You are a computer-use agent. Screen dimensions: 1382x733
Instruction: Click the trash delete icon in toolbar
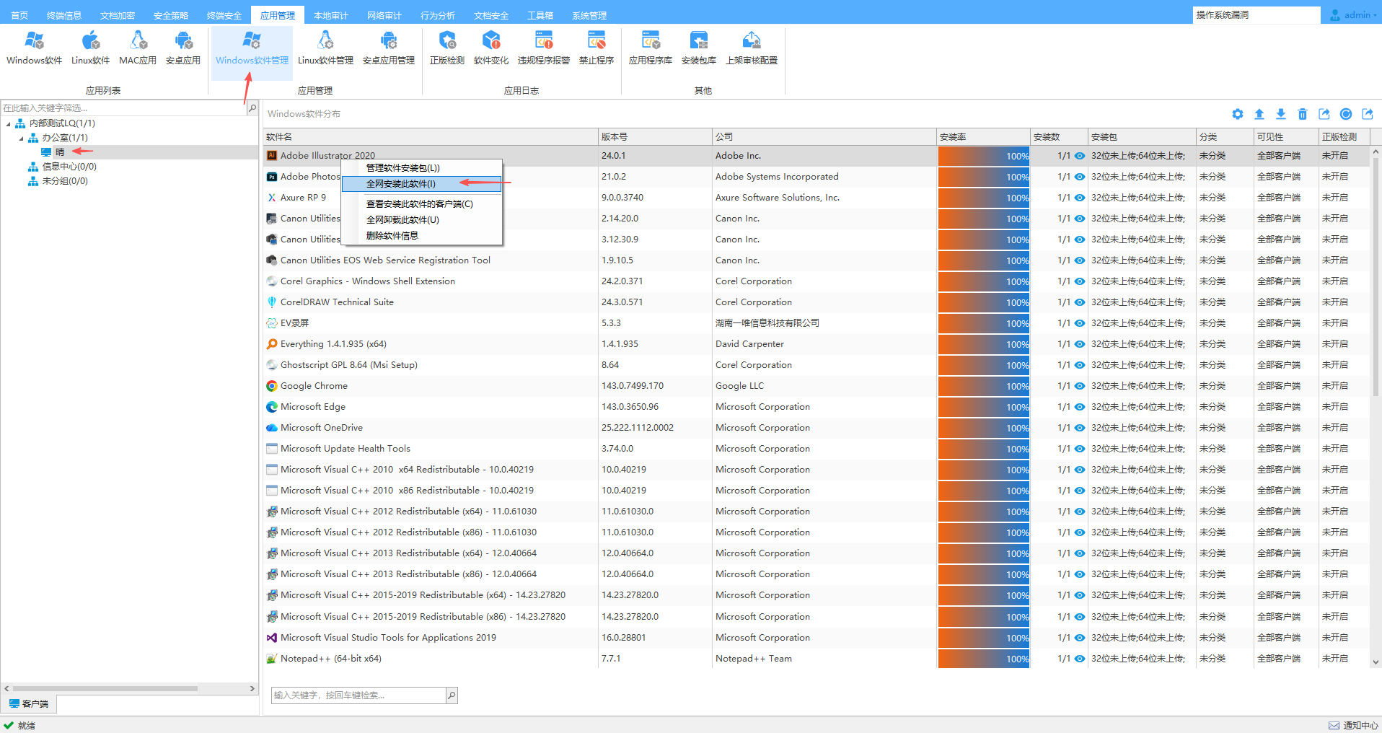(x=1303, y=114)
